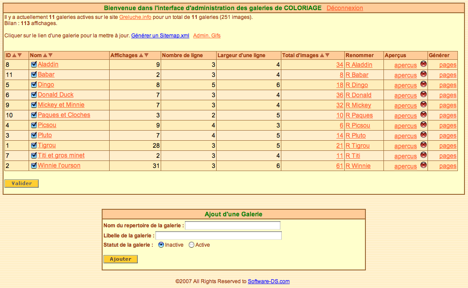Delete apercus icon in Donald Duck row

[423, 94]
